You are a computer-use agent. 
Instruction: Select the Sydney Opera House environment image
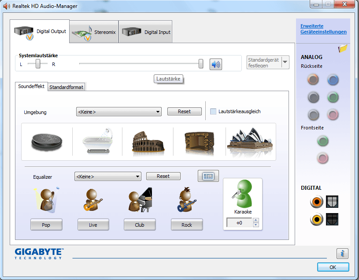250,141
